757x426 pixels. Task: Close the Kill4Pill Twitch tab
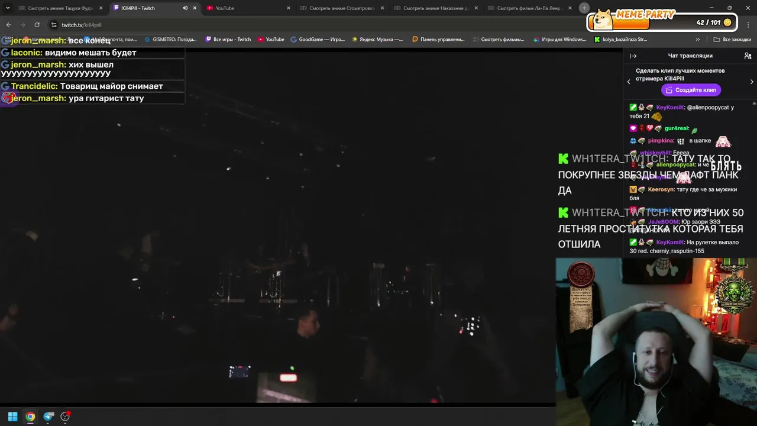(x=195, y=8)
